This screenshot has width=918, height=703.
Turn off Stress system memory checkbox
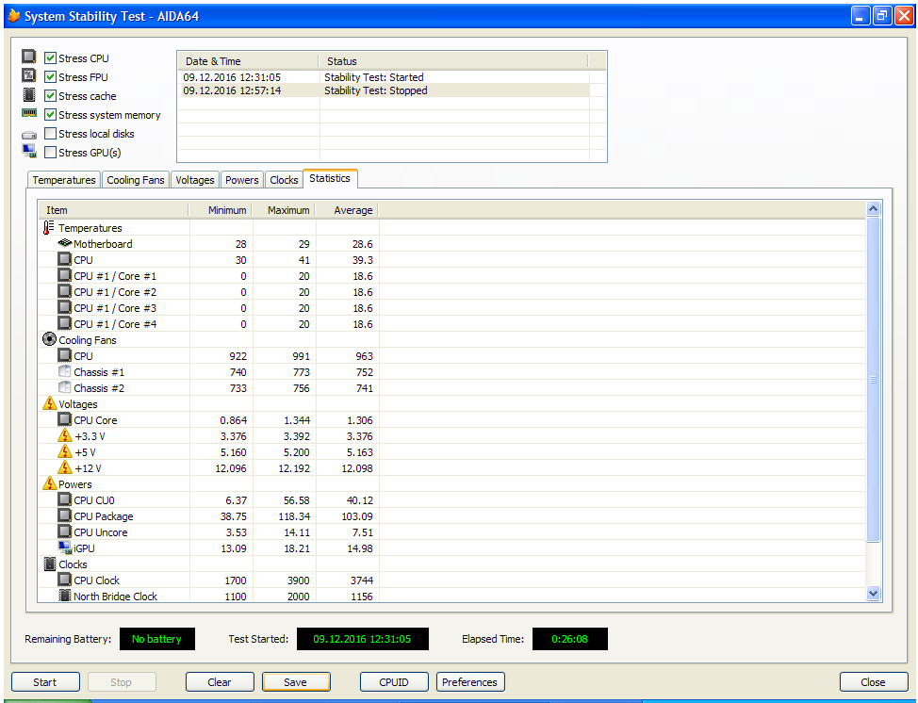click(50, 115)
